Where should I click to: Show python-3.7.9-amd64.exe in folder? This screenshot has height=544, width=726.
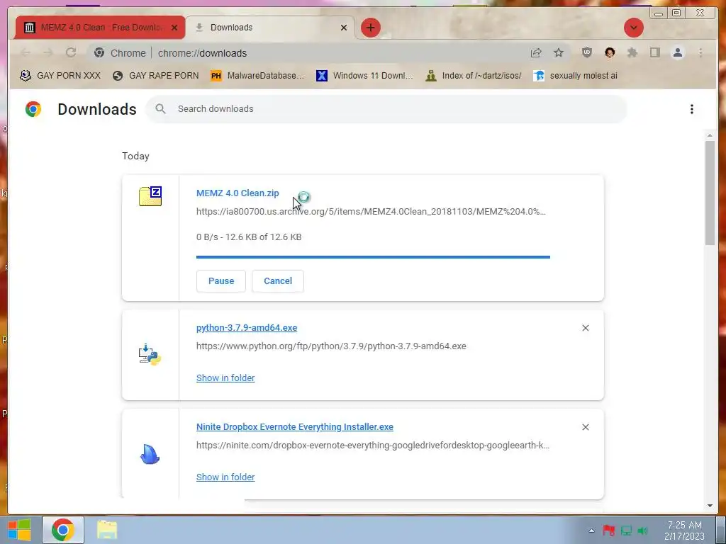tap(225, 378)
